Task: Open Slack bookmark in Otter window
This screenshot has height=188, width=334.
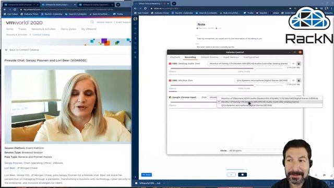Action: coord(261,13)
